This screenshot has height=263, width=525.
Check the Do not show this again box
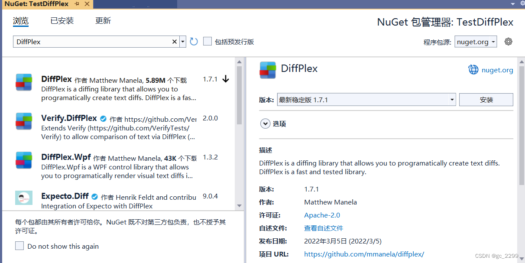tap(19, 246)
